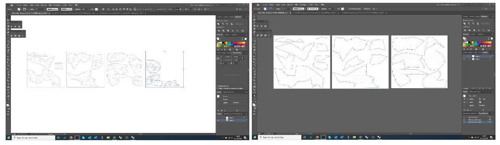Choose the Lasso tool in left window
Screen dimensions: 500x145
click(8, 26)
